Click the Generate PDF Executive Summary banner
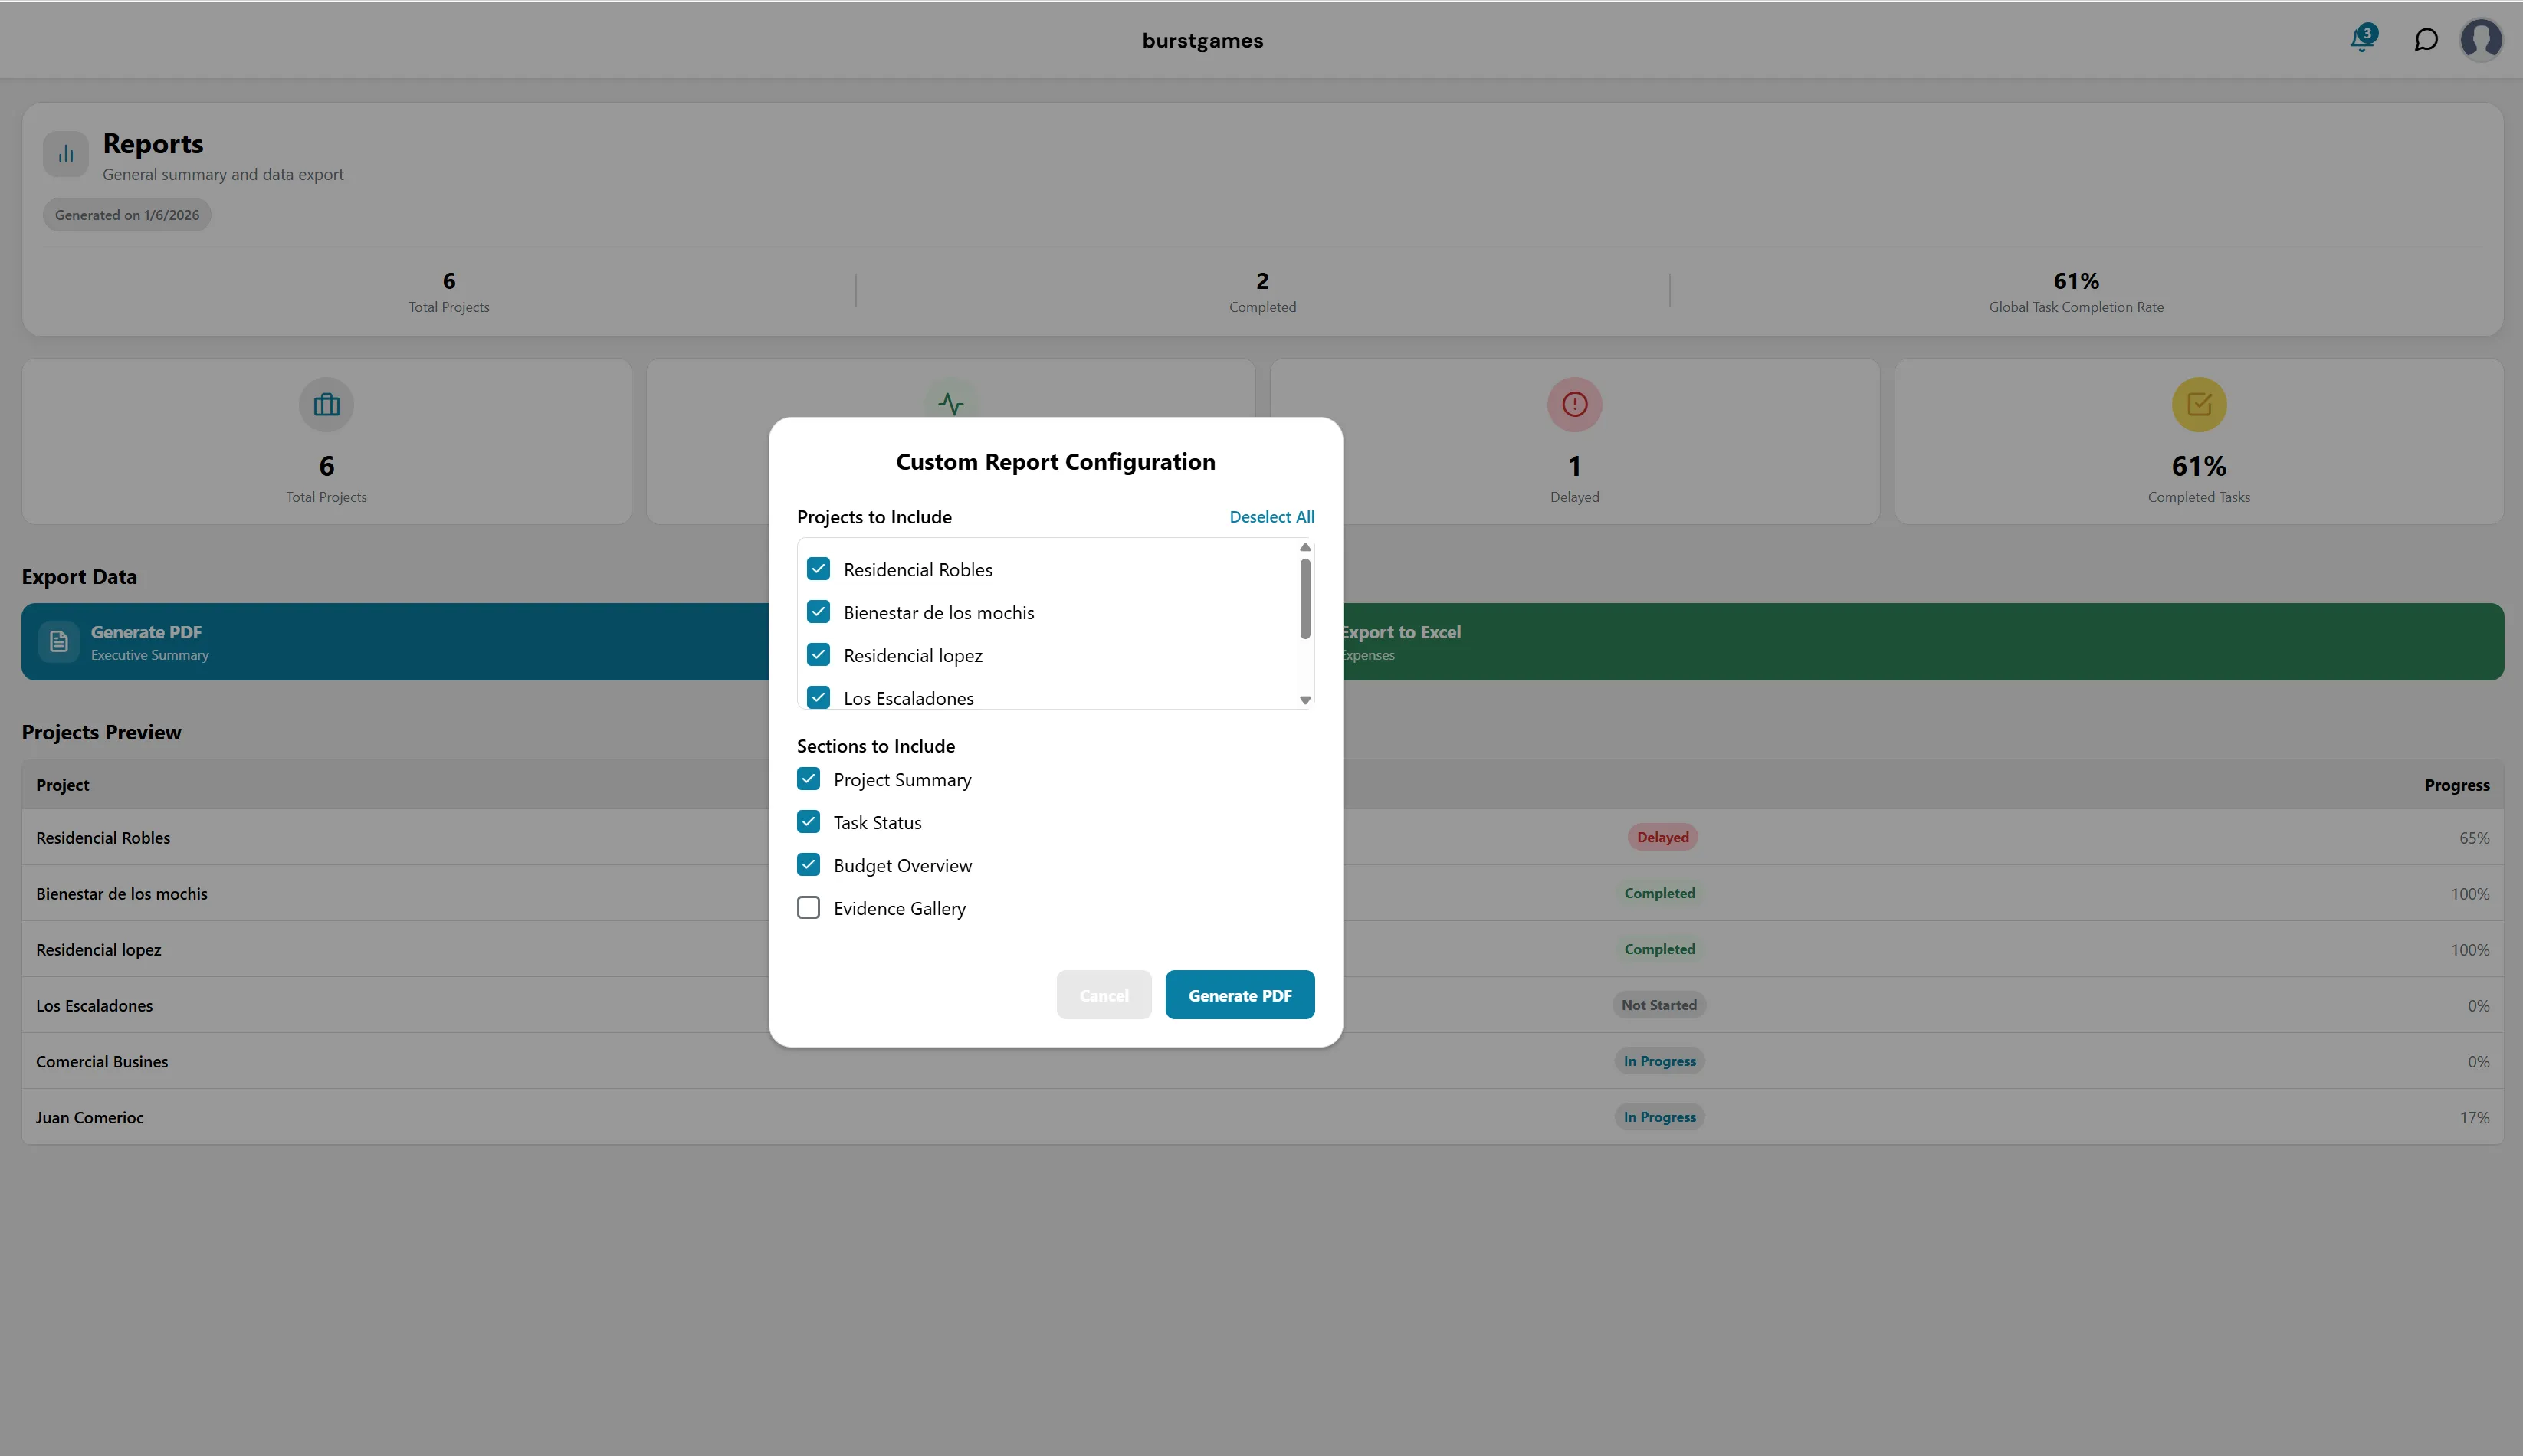 [395, 642]
